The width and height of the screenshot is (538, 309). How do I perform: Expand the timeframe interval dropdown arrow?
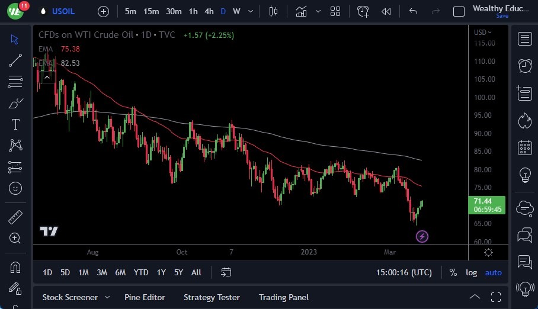[x=251, y=11]
